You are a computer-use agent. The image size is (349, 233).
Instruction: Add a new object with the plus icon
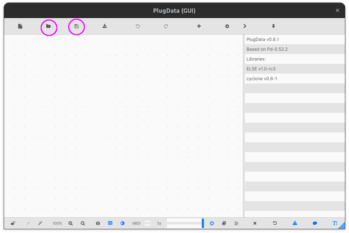(x=199, y=26)
